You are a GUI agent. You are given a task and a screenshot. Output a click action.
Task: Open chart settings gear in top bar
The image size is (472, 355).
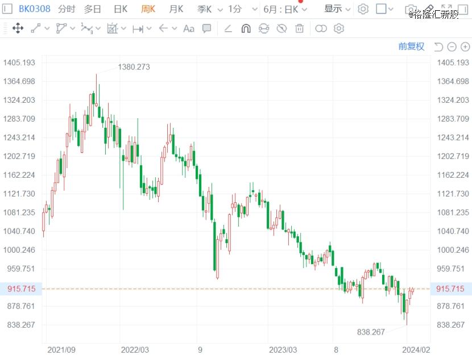pyautogui.click(x=363, y=9)
